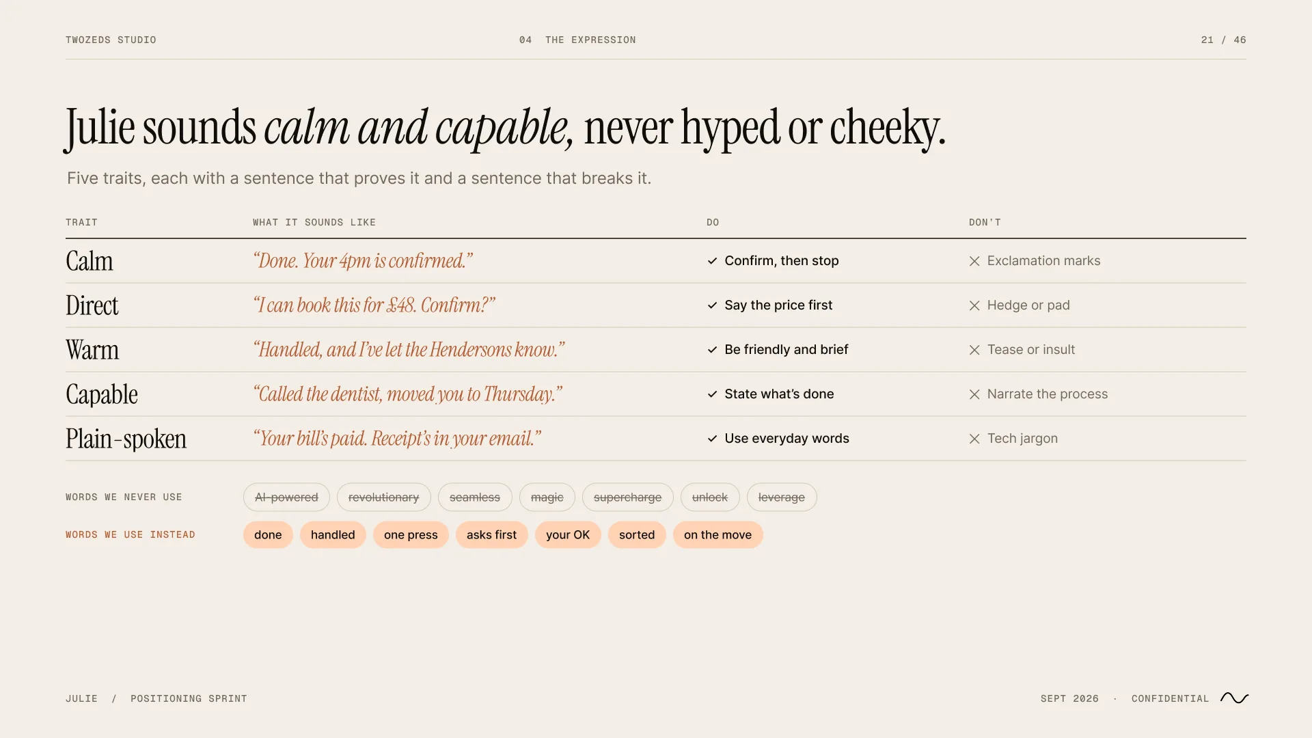The image size is (1312, 738).
Task: Click the struck-through 'supercharge' chip
Action: (x=627, y=497)
